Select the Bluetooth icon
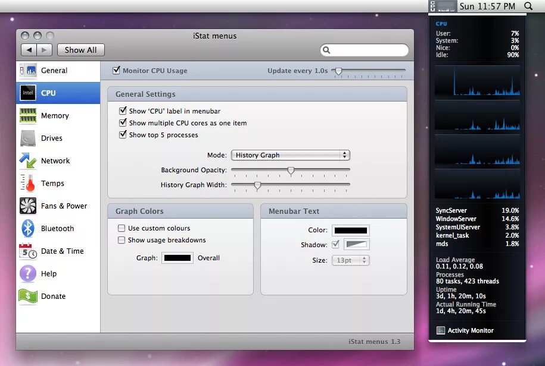545x366 pixels. point(28,228)
